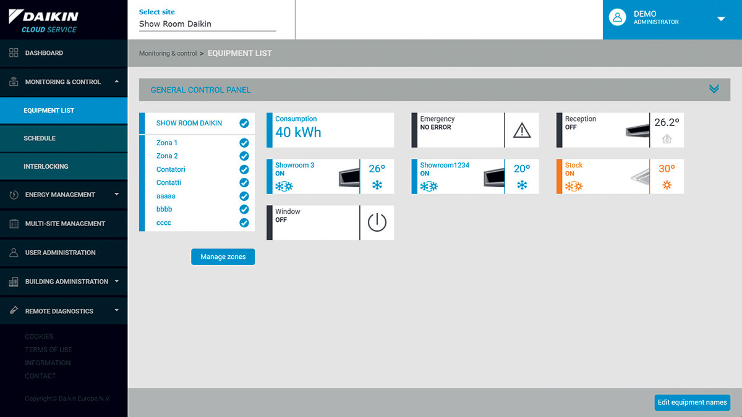This screenshot has width=742, height=417.
Task: Click the Stock sun heating mode icon
Action: point(667,185)
